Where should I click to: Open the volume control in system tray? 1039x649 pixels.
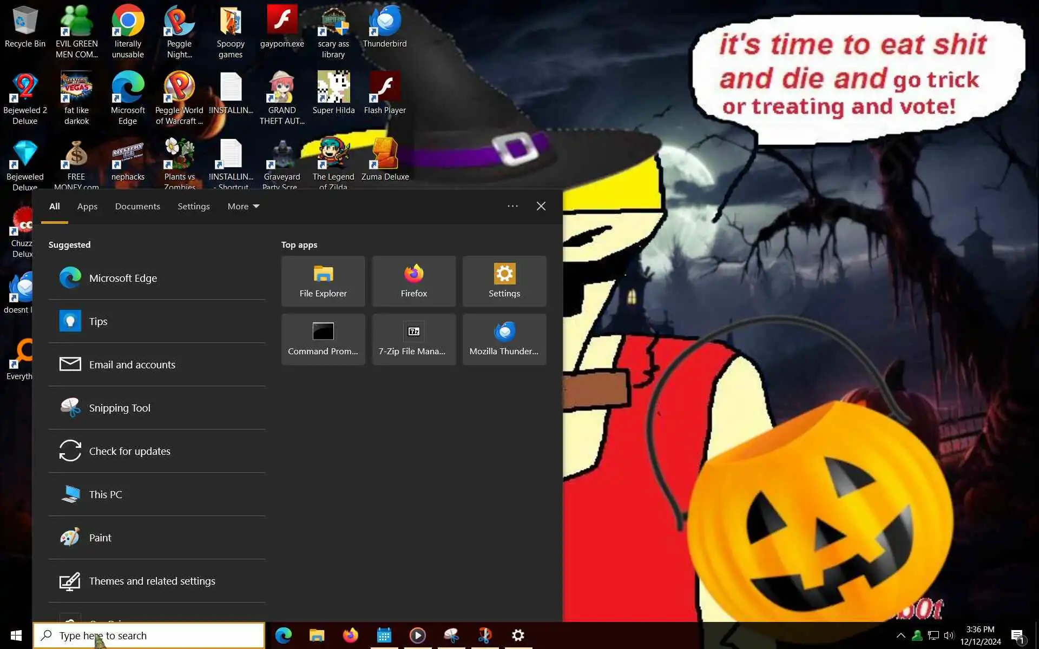pos(949,635)
